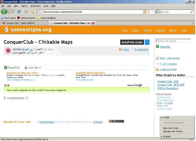This screenshot has height=141, width=196.
Task: Click the site identity icon in address bar
Action: coord(40,12)
